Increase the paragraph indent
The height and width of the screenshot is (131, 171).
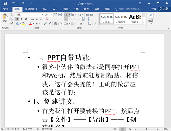[x=92, y=14]
